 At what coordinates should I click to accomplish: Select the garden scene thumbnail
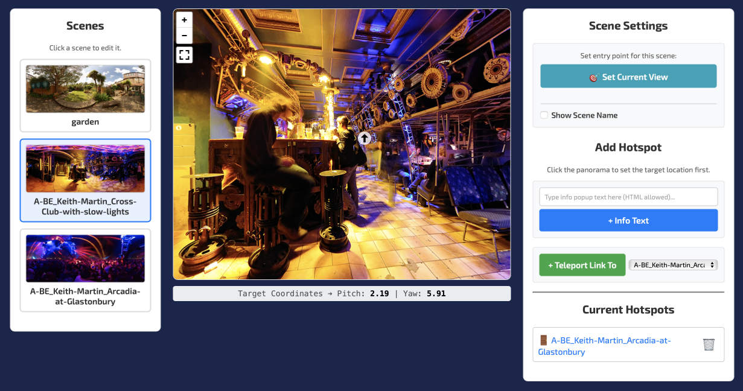[x=85, y=89]
